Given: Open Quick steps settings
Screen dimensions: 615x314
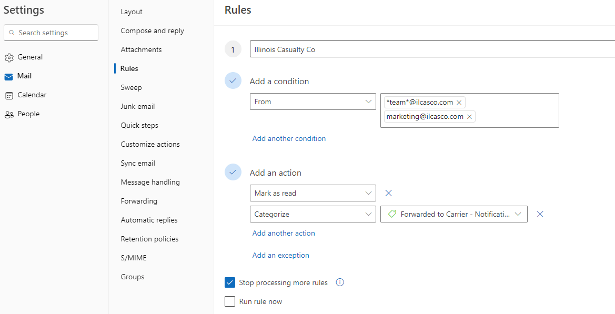Looking at the screenshot, I should tap(139, 126).
